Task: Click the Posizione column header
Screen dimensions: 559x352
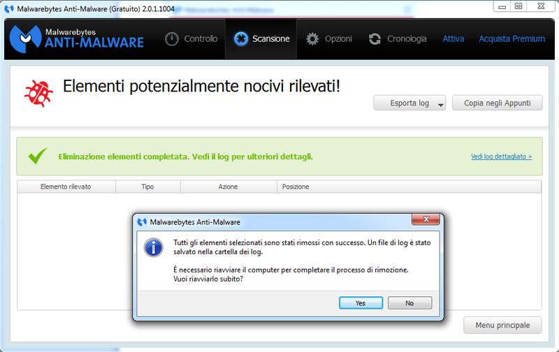Action: coord(409,186)
